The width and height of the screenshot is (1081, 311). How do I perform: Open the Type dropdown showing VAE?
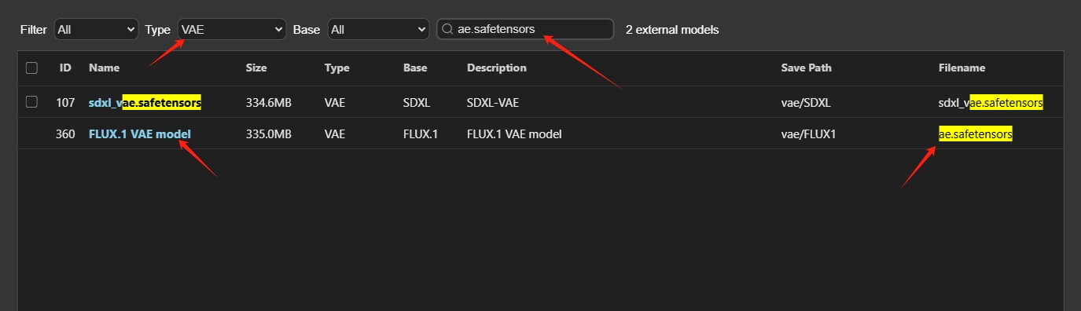pos(232,29)
